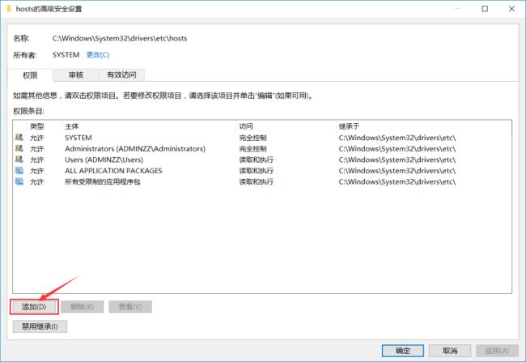The height and width of the screenshot is (362, 526).
Task: Select the 所有受限制的应用程序包 entry
Action: (262, 181)
